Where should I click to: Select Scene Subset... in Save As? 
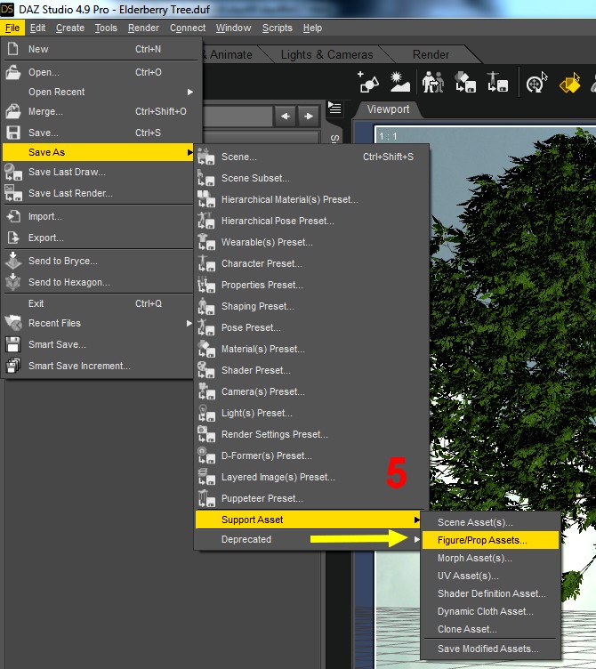pyautogui.click(x=310, y=178)
